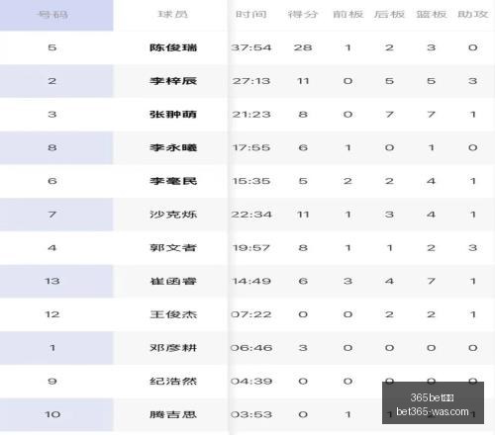This screenshot has width=495, height=435.
Task: Click the 后板 column header
Action: pyautogui.click(x=389, y=15)
